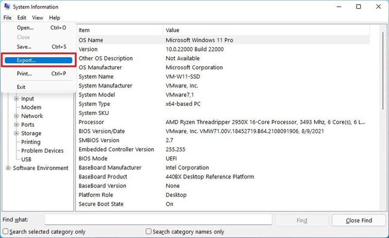This screenshot has height=238, width=389.
Task: Open the Edit menu
Action: [21, 17]
